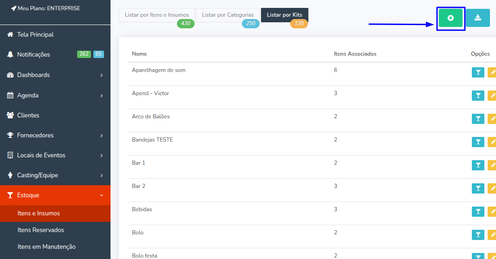Edit the Aperol - Victor kit
Viewport: 496px width, 259px height.
[492, 96]
